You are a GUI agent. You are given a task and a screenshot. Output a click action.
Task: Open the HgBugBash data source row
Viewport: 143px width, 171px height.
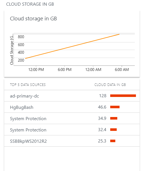tap(72, 107)
